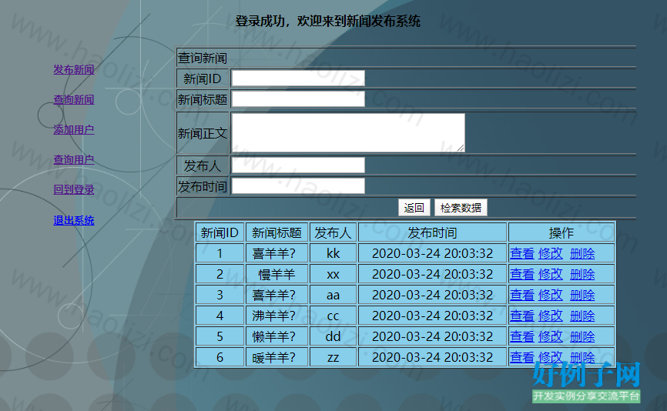Click the 发布时间 column header
This screenshot has width=667, height=411.
432,232
